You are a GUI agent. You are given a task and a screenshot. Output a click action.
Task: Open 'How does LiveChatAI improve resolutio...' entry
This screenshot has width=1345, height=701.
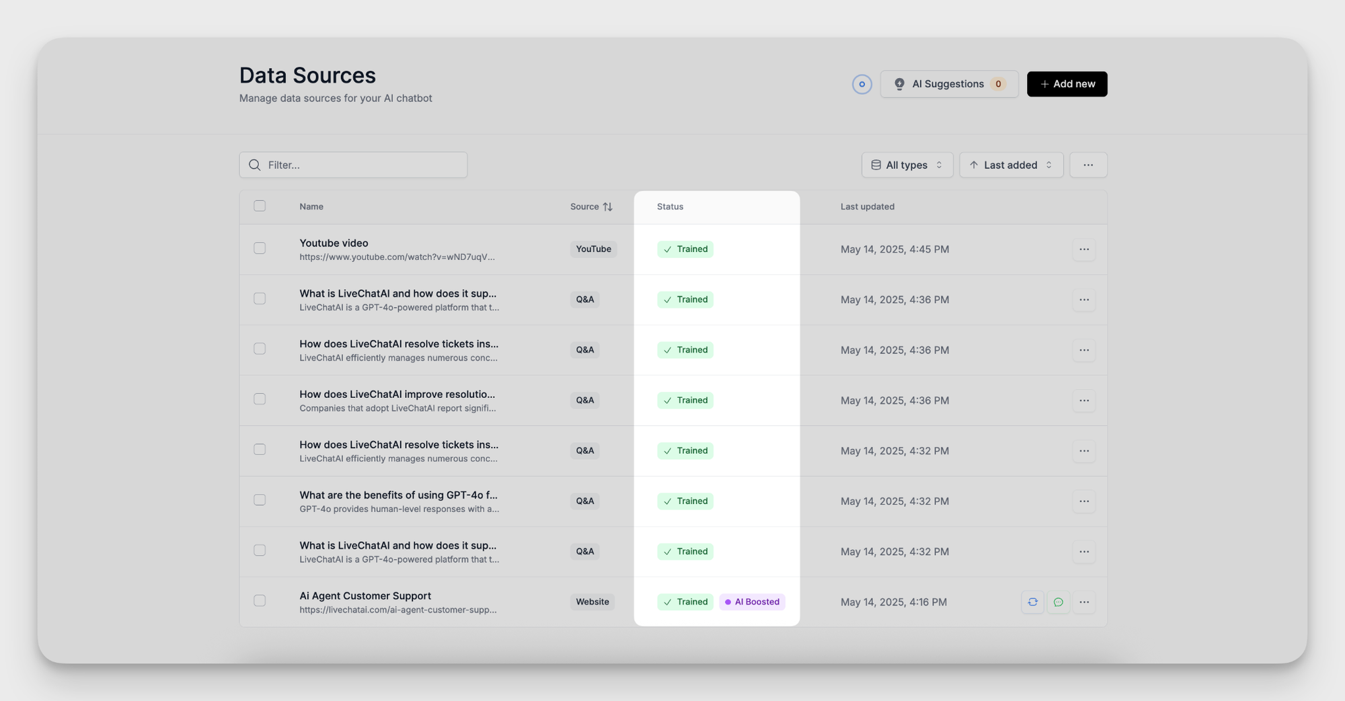coord(397,394)
